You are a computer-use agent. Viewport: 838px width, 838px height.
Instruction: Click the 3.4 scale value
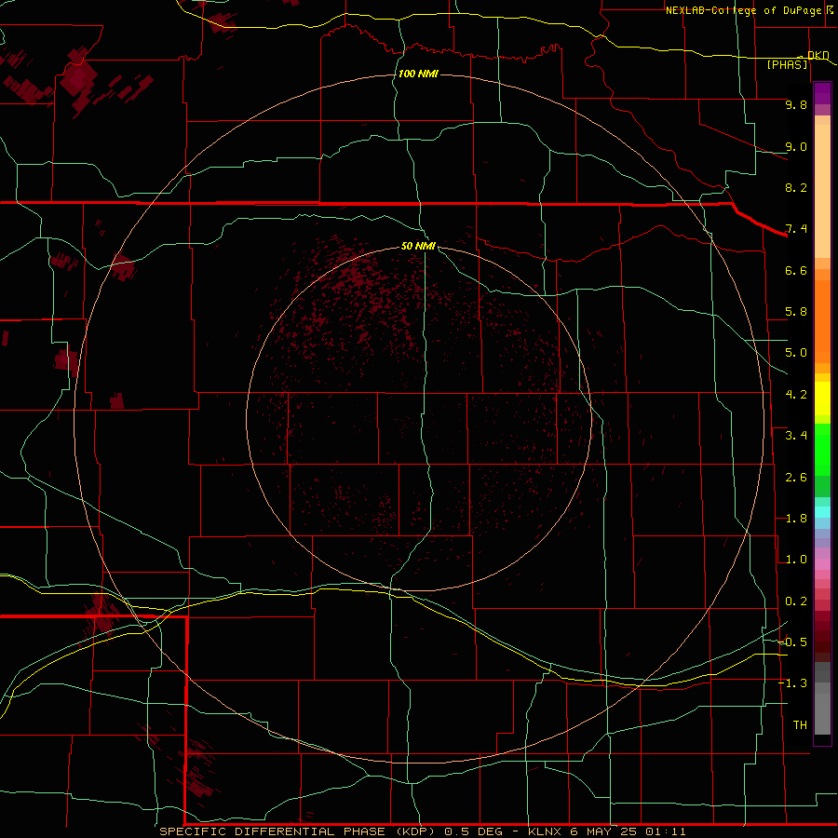click(x=796, y=436)
